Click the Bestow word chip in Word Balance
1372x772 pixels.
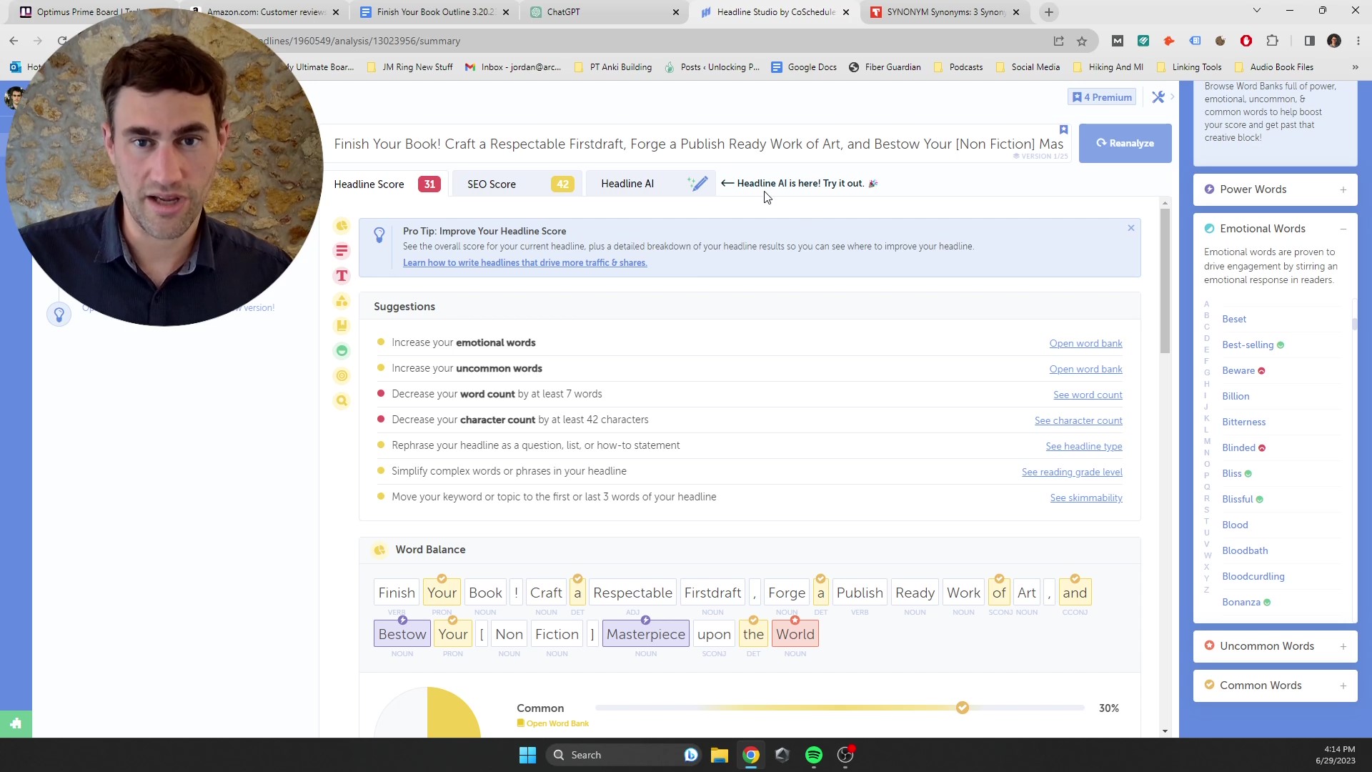click(x=402, y=634)
